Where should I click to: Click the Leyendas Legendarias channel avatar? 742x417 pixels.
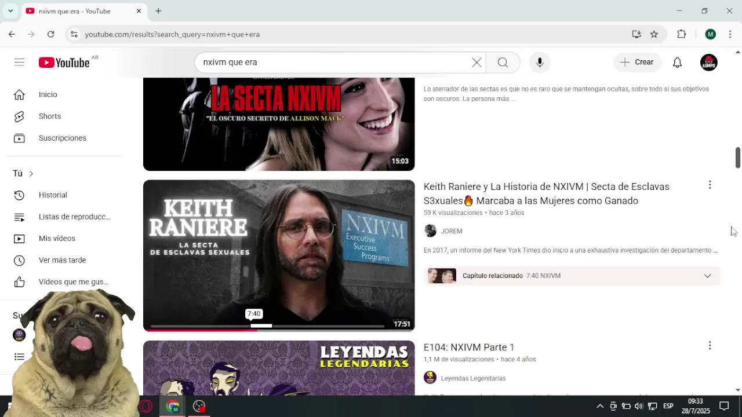(x=430, y=378)
